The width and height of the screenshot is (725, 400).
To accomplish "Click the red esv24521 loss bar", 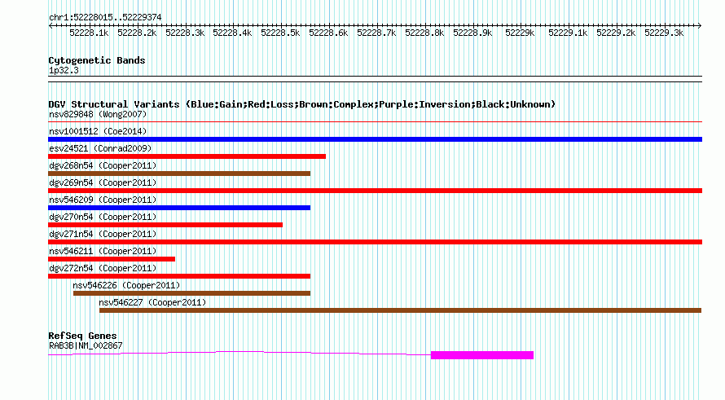I will click(187, 156).
